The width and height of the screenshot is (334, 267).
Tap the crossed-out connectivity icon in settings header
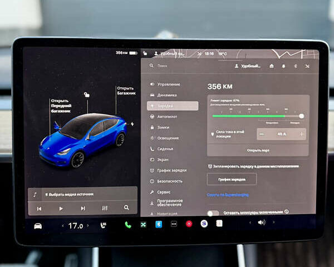click(x=307, y=66)
